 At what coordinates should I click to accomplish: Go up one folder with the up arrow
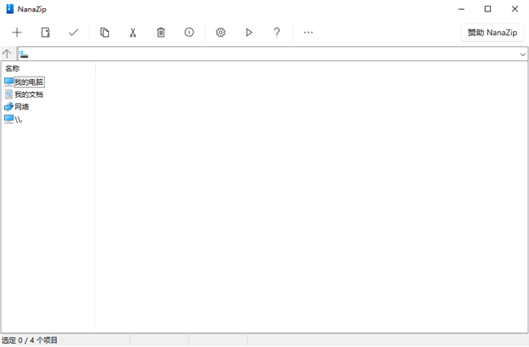pyautogui.click(x=7, y=54)
